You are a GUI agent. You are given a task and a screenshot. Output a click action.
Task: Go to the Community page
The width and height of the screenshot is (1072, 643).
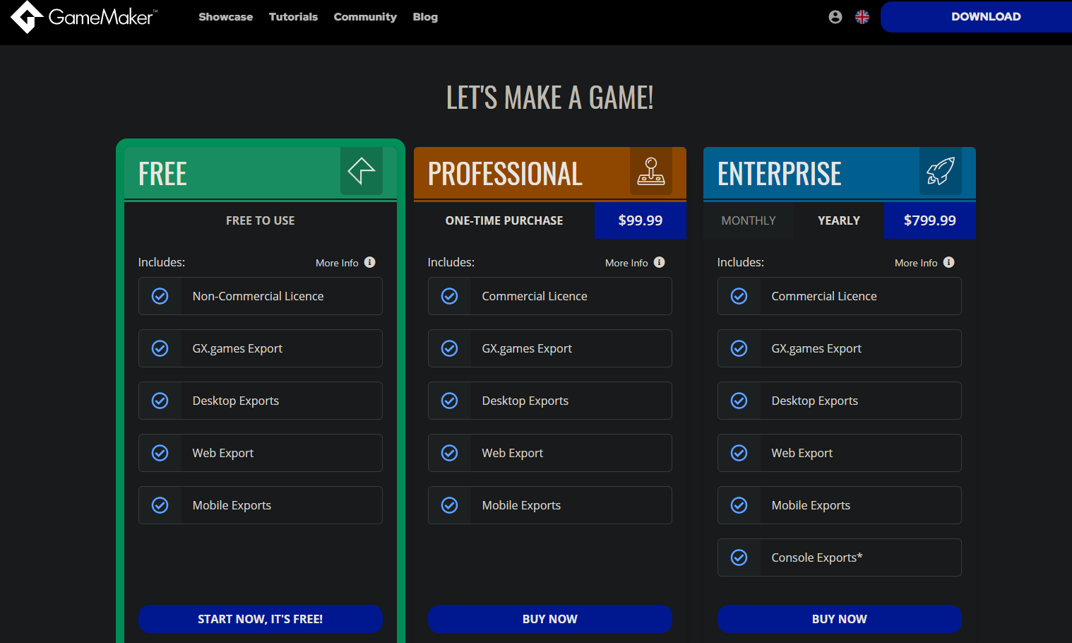[365, 17]
